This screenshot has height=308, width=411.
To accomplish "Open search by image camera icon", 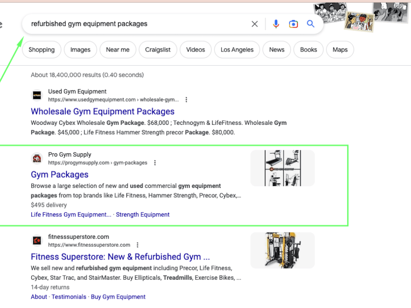I will coord(293,24).
